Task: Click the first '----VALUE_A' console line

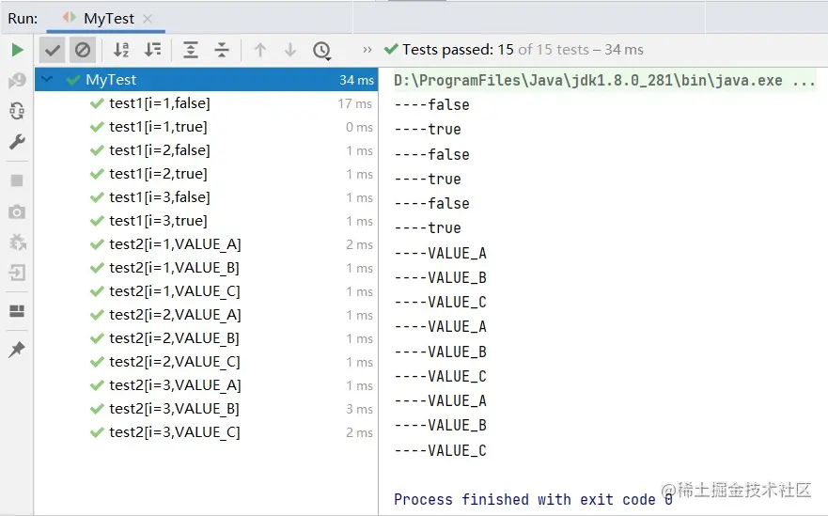Action: pyautogui.click(x=441, y=253)
